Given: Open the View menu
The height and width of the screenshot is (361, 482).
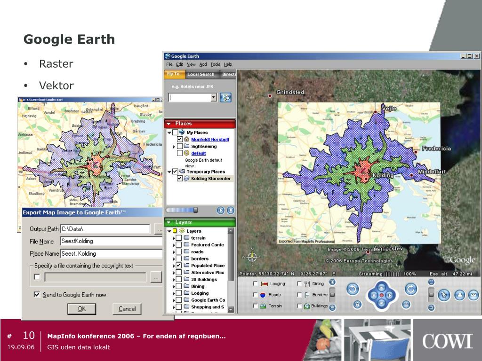Looking at the screenshot, I should (x=191, y=64).
